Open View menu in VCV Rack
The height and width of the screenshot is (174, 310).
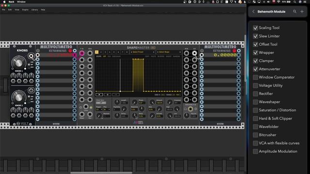click(17, 10)
